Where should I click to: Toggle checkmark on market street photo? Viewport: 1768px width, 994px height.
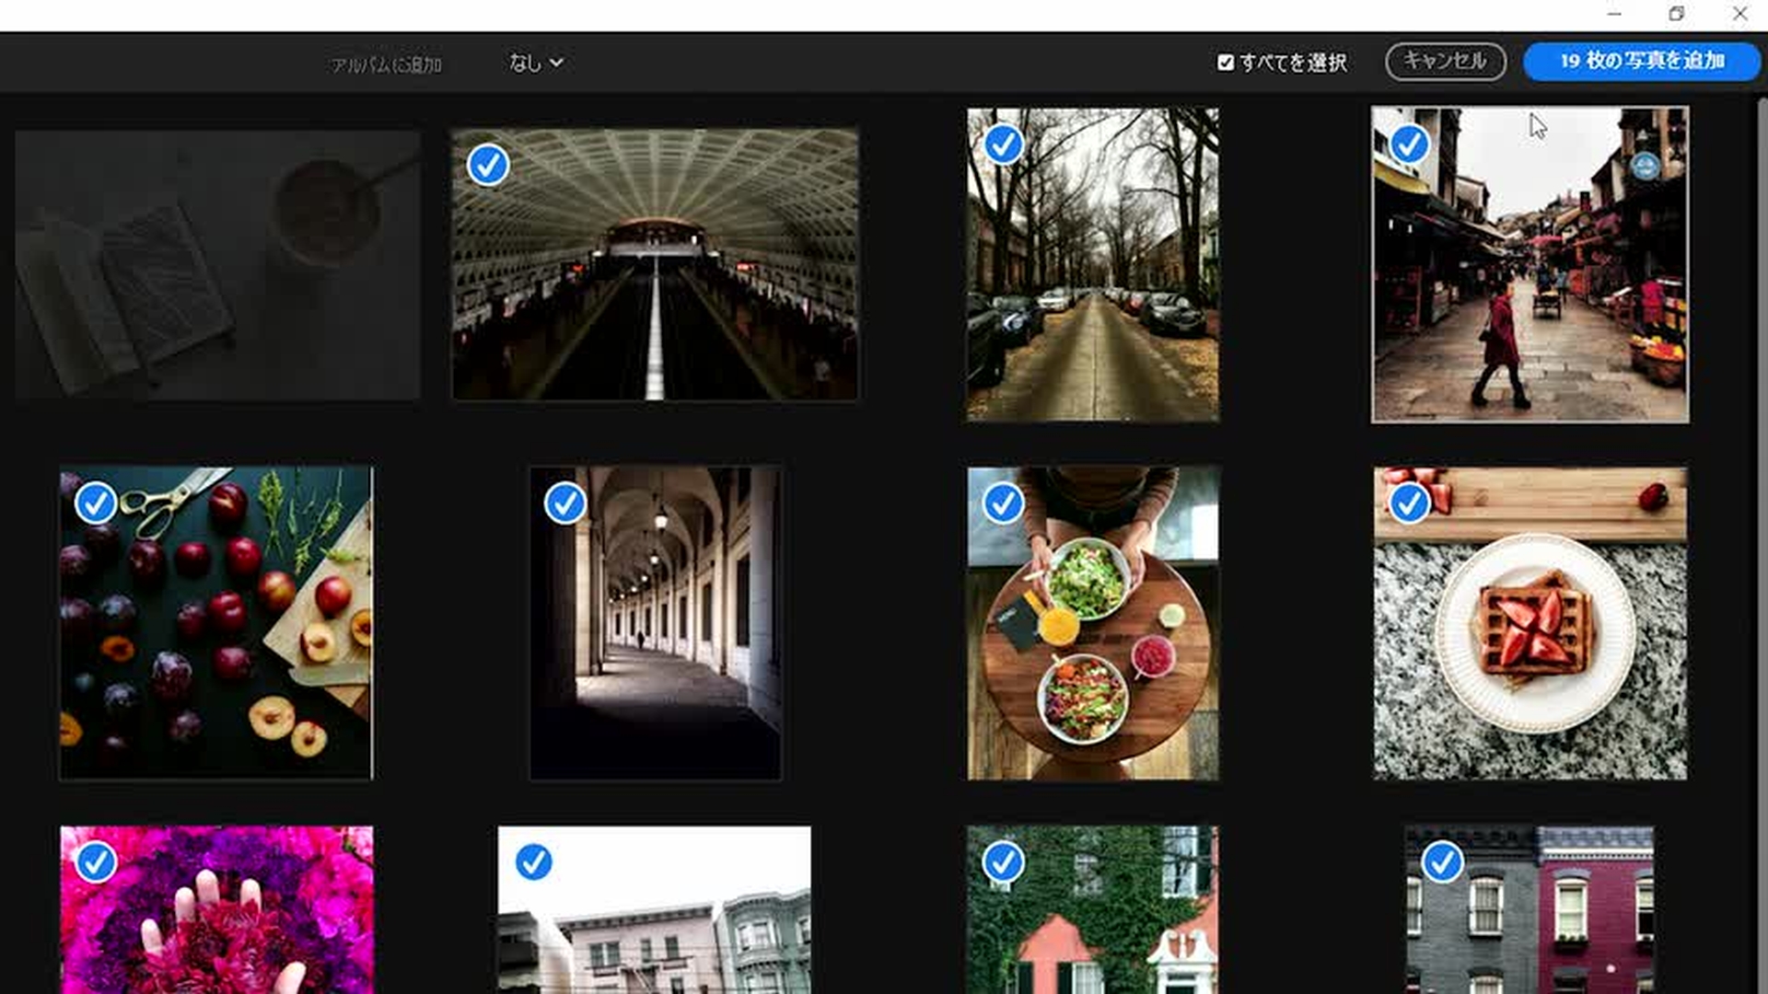(x=1410, y=144)
